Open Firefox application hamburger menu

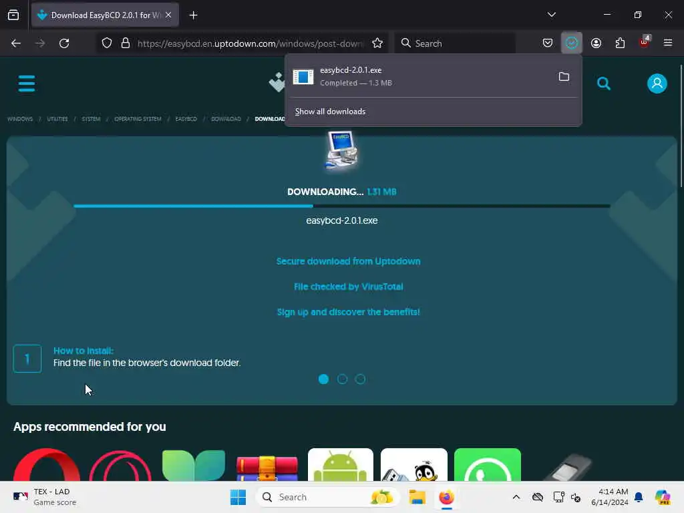[x=668, y=43]
